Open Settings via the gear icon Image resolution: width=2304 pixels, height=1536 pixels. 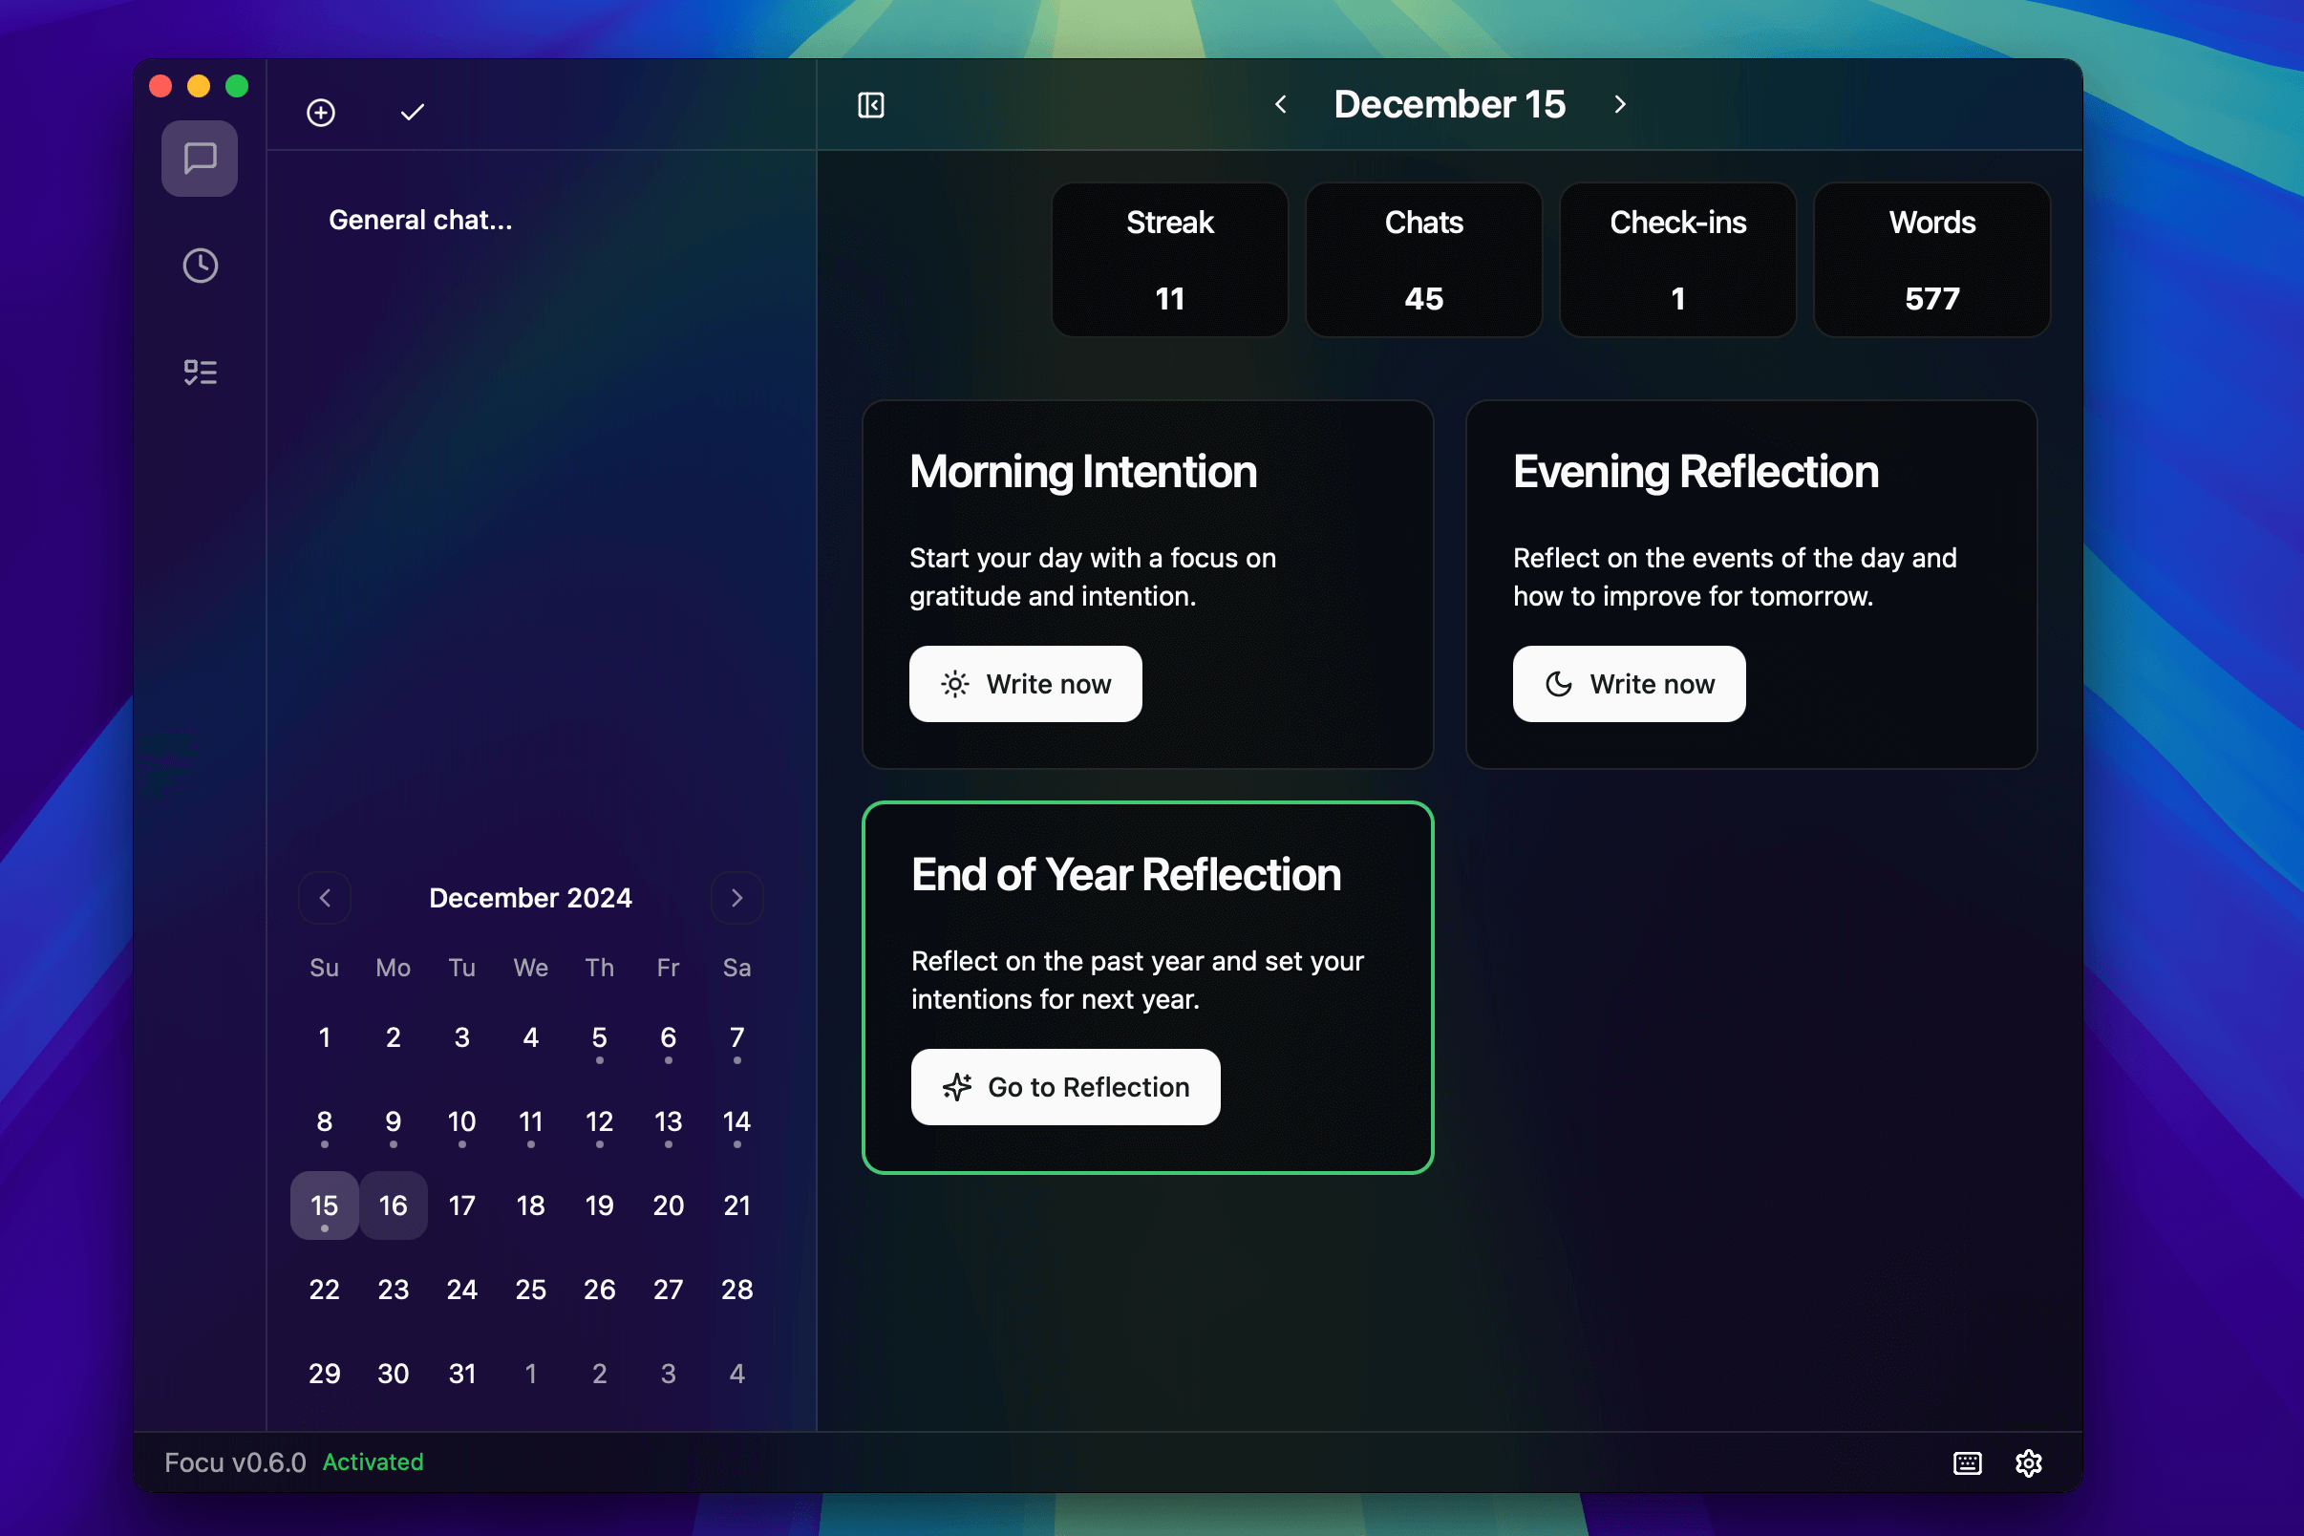2028,1462
